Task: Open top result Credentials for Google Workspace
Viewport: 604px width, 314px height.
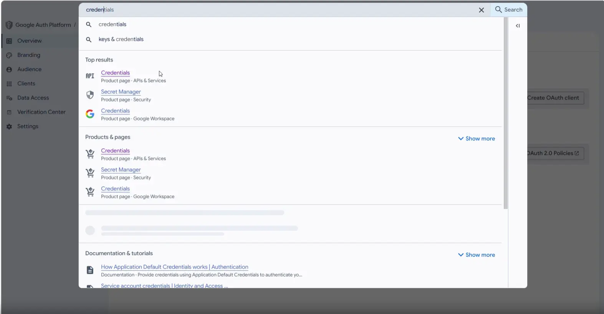Action: tap(115, 111)
